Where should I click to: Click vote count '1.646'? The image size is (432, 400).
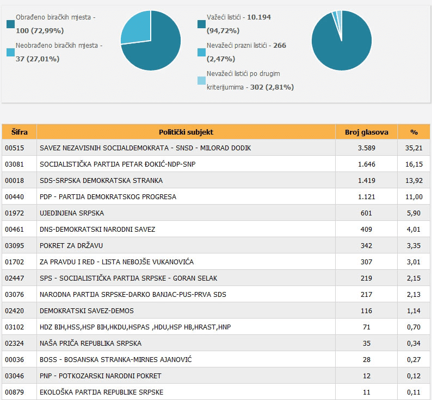coord(366,164)
